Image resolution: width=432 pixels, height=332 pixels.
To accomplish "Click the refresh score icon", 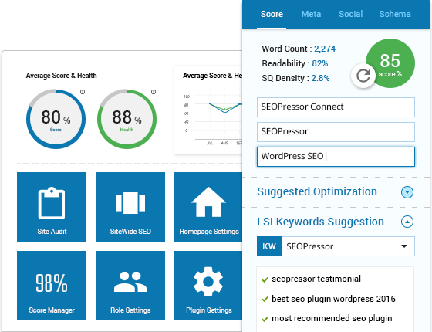I will [x=363, y=76].
